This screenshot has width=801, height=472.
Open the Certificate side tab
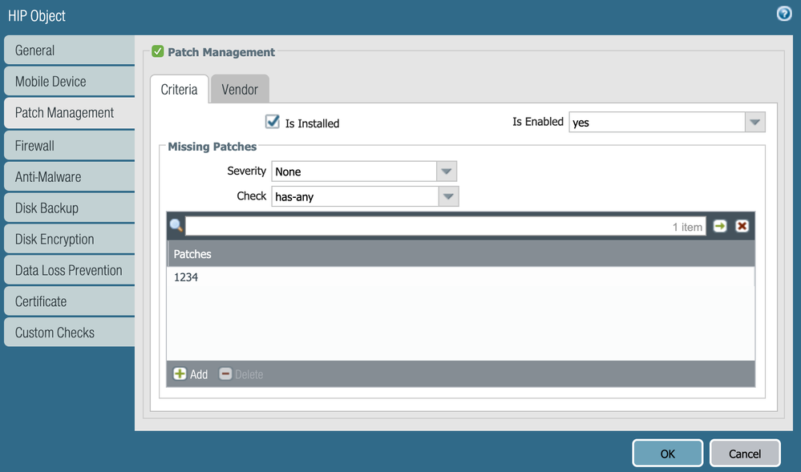(x=70, y=301)
